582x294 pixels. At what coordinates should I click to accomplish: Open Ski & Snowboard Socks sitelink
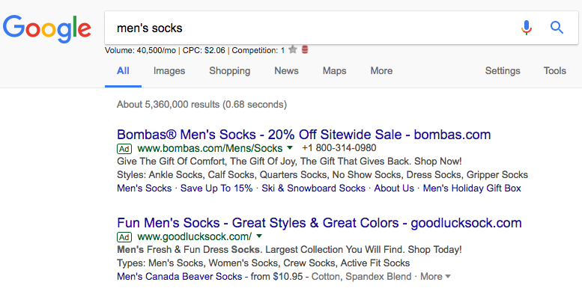click(x=313, y=189)
